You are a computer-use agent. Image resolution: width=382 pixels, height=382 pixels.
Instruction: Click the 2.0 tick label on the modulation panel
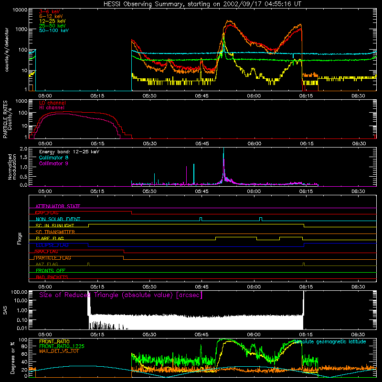[23, 149]
